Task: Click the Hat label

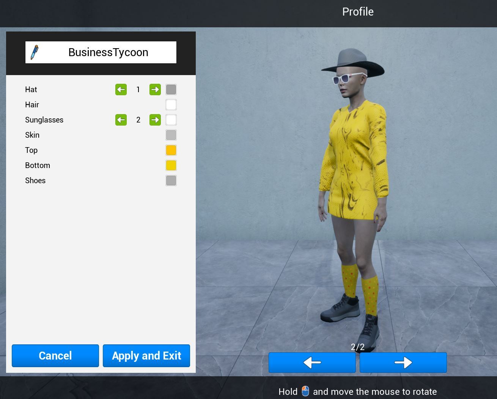Action: click(x=31, y=90)
